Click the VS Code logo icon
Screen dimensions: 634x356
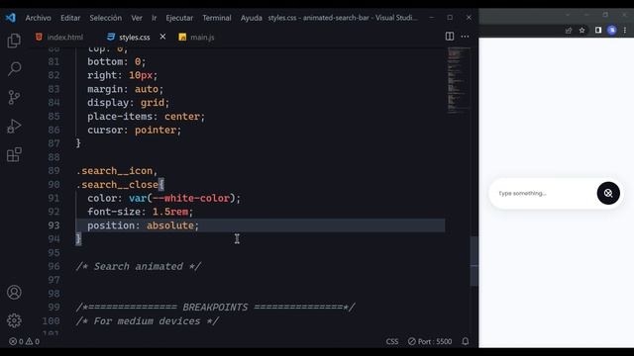click(x=11, y=18)
